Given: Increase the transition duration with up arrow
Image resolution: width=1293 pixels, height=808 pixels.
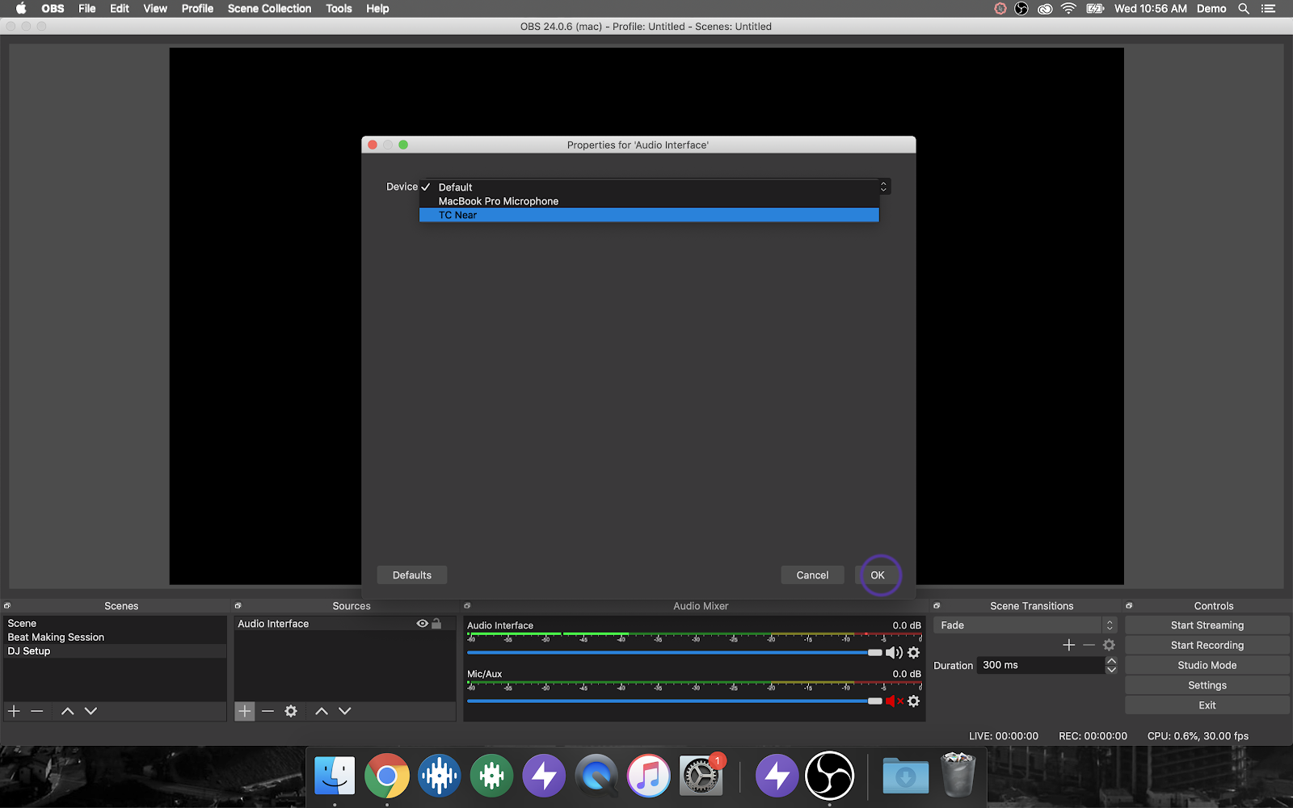Looking at the screenshot, I should coord(1111,661).
